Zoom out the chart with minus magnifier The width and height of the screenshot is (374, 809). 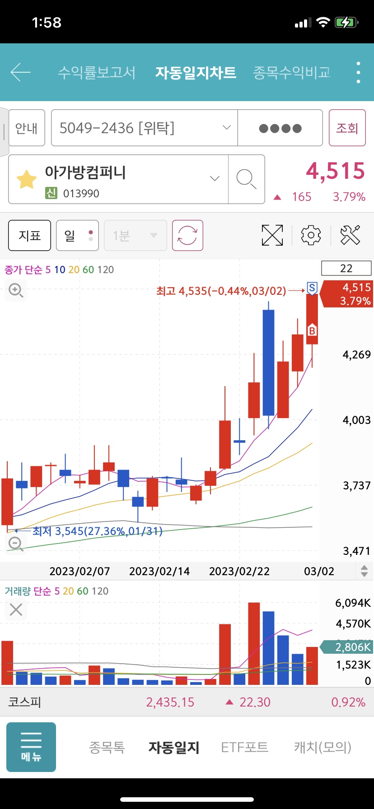point(16,544)
